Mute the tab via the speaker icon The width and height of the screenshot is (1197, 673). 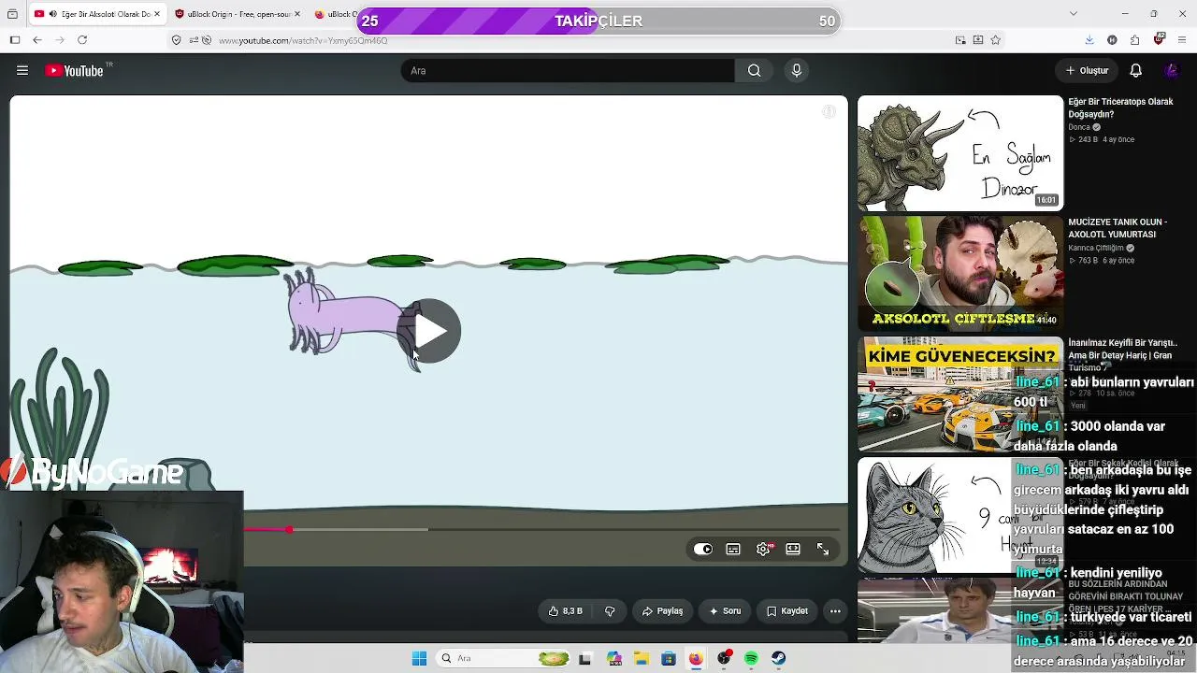[x=52, y=14]
